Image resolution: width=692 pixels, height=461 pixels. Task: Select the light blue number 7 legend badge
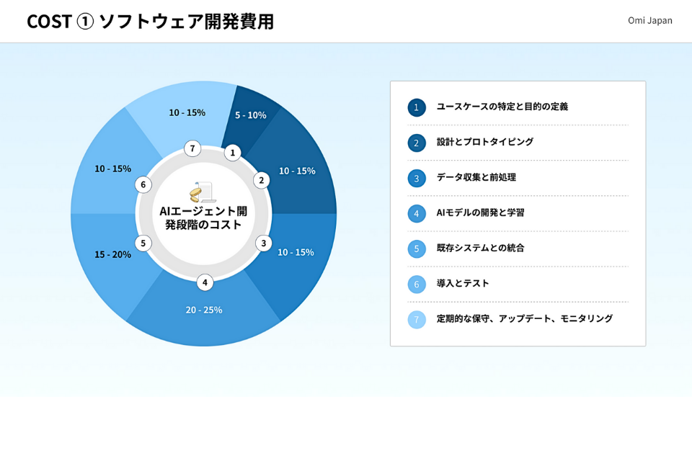click(417, 319)
